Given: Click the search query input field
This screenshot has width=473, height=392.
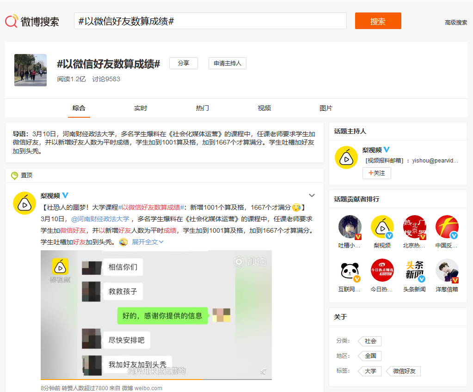Looking at the screenshot, I should (x=210, y=21).
